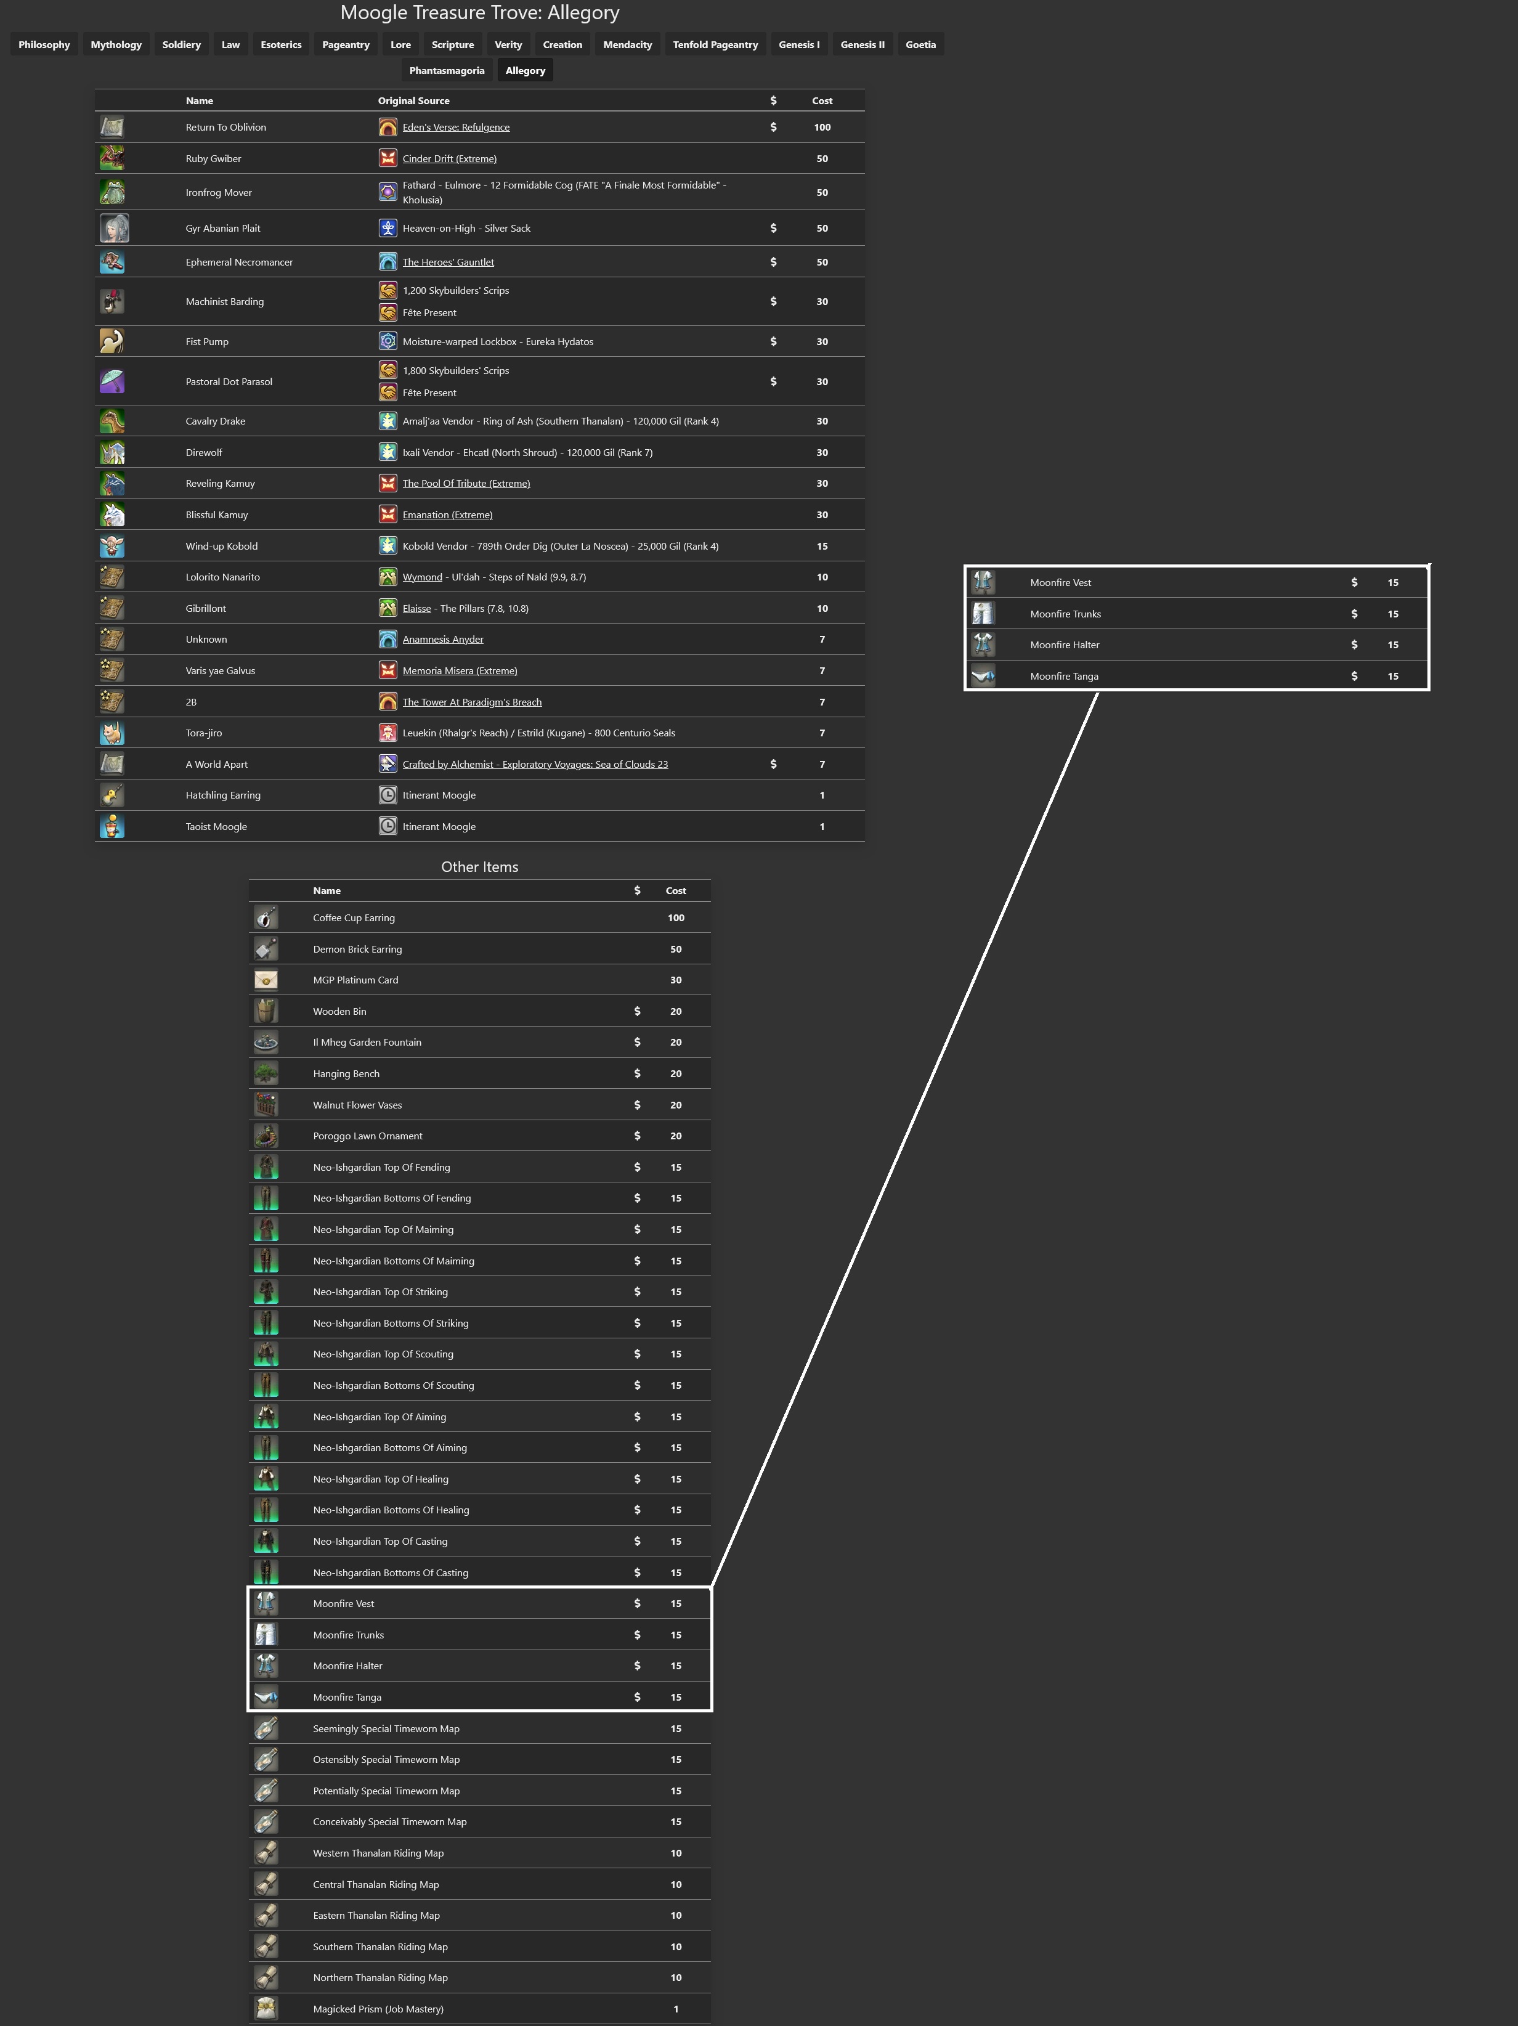Click the Ironfrog Mover mount icon
Screen dimensions: 1518x2026
(112, 192)
